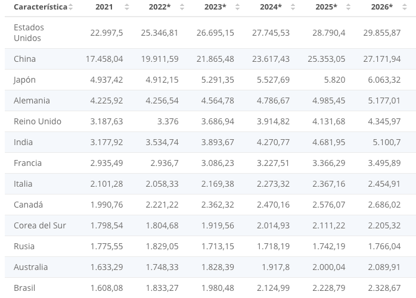The image size is (416, 298).
Task: Click the Francia 2022 value 2.936,7
Action: pos(164,163)
